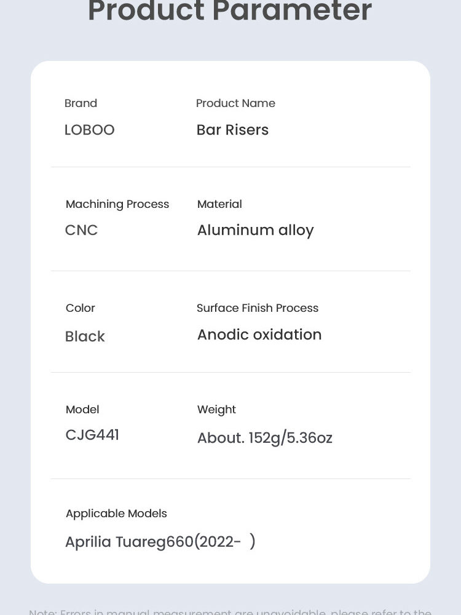Click the LOBOO brand value
The image size is (461, 615).
point(89,130)
